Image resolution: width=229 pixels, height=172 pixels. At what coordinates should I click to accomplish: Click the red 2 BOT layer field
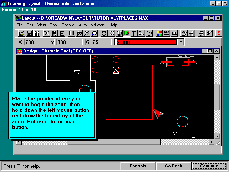[x=146, y=42]
